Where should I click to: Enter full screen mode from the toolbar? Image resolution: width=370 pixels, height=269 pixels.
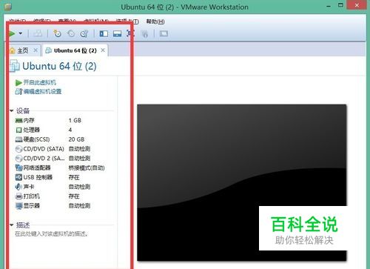tap(130, 33)
